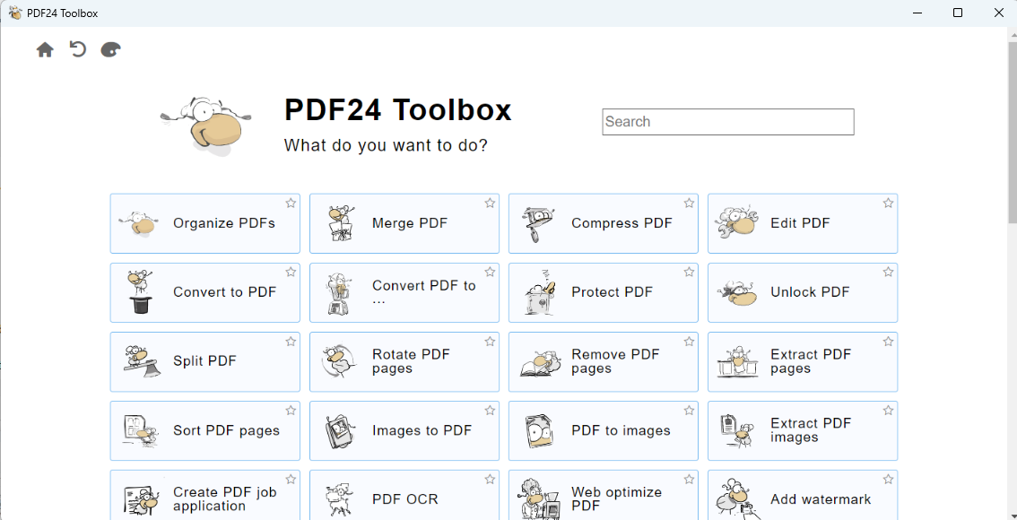1017x520 pixels.
Task: Click the Web optimize PDF icon
Action: click(538, 498)
